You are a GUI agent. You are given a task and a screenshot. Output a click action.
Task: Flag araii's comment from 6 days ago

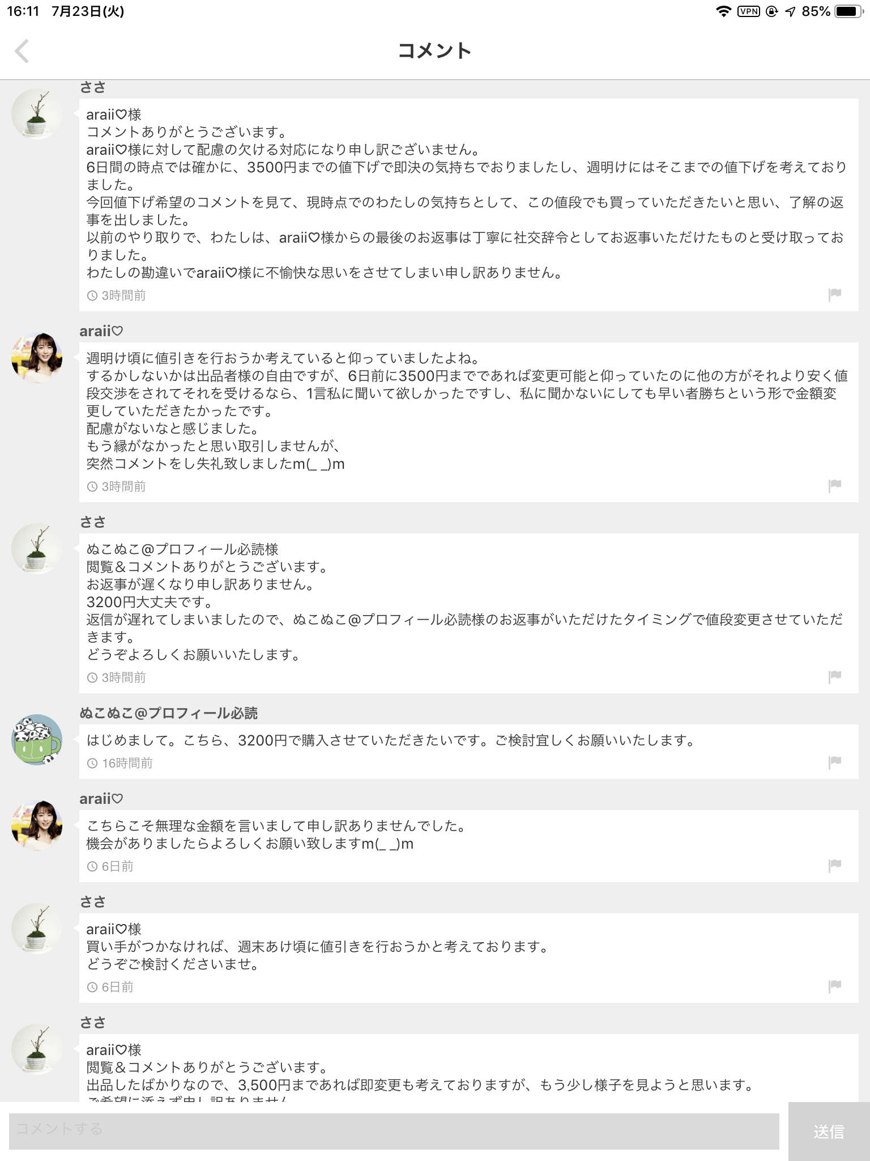834,865
